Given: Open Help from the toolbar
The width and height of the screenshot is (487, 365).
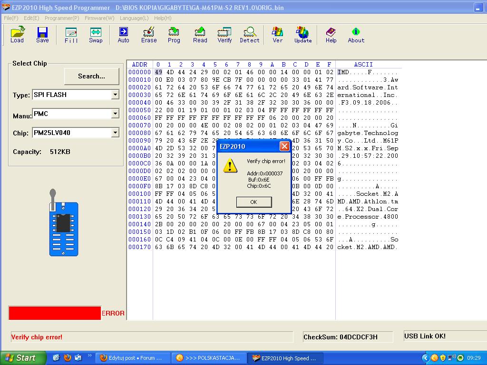Looking at the screenshot, I should pyautogui.click(x=331, y=34).
